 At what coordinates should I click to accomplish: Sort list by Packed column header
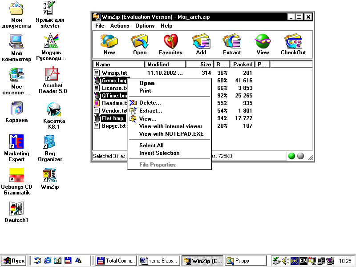click(x=243, y=65)
